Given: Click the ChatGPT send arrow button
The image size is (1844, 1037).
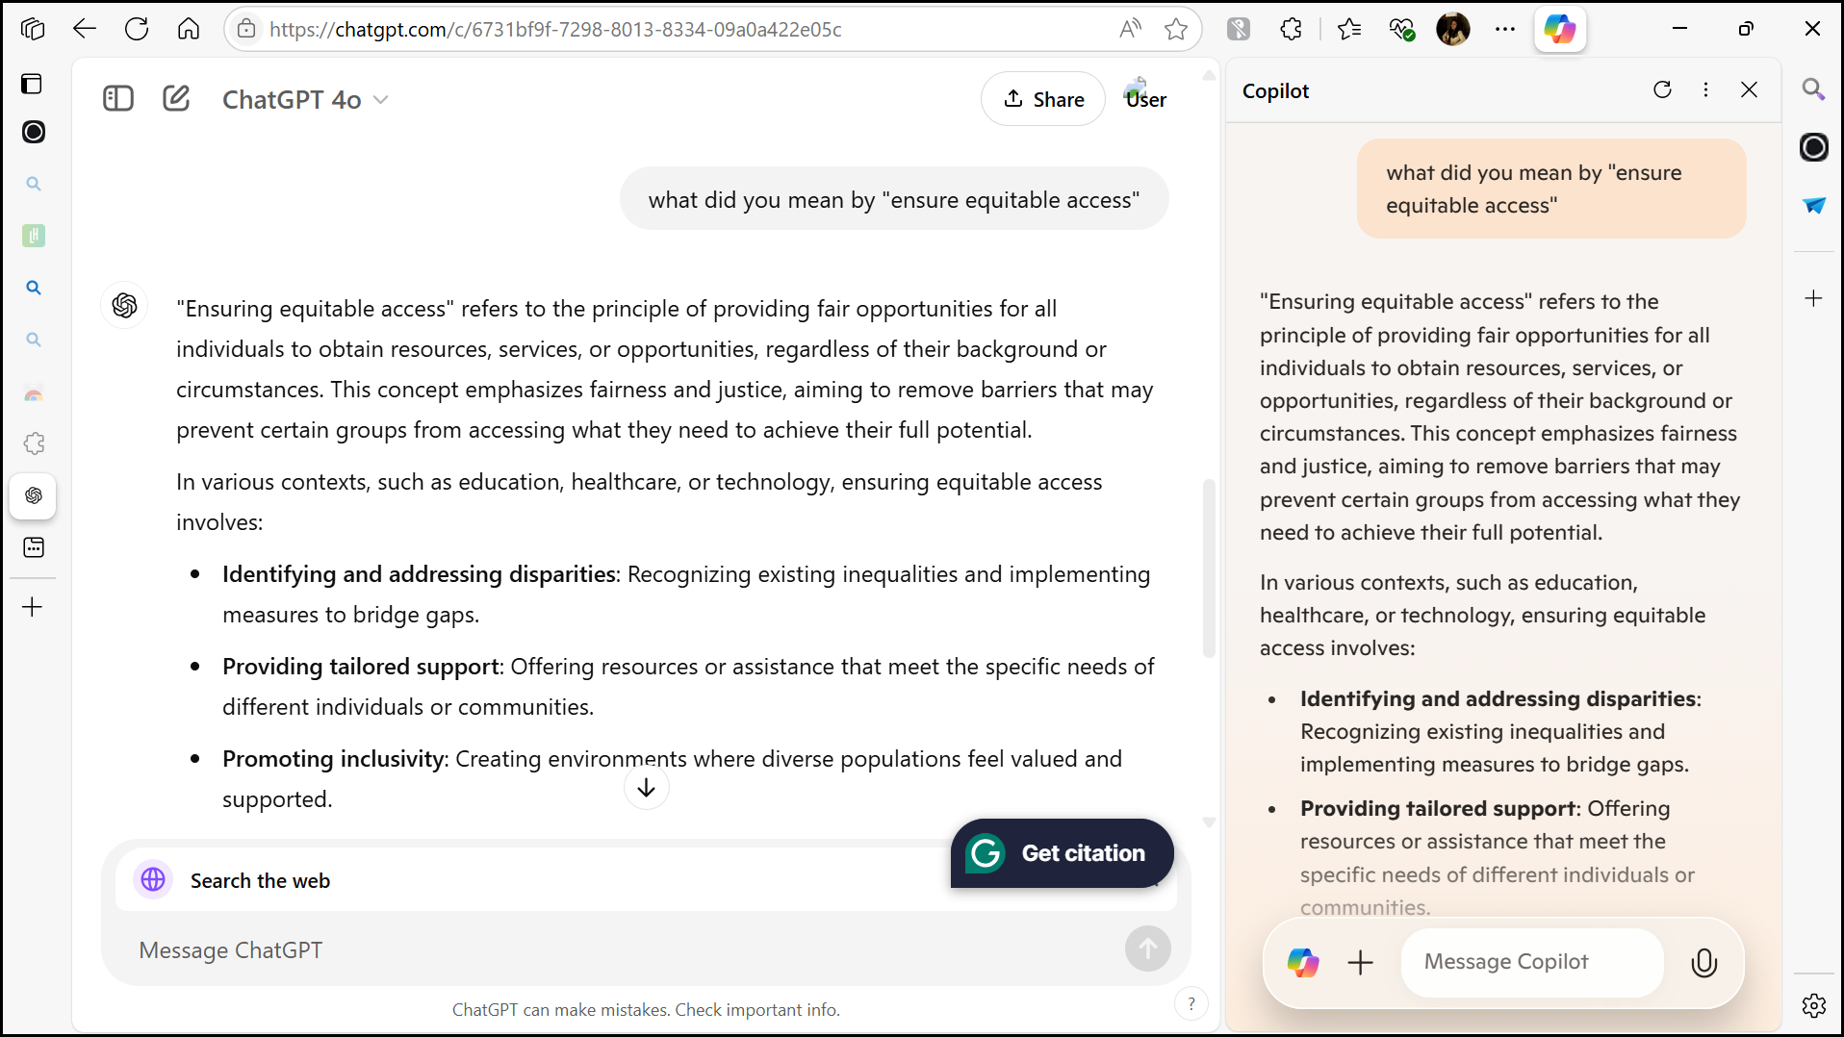Looking at the screenshot, I should click(x=1148, y=949).
